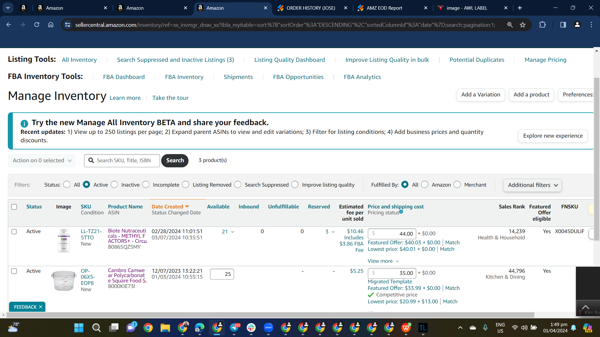Select the Incomplete status filter
This screenshot has height=337, width=600.
[146, 185]
